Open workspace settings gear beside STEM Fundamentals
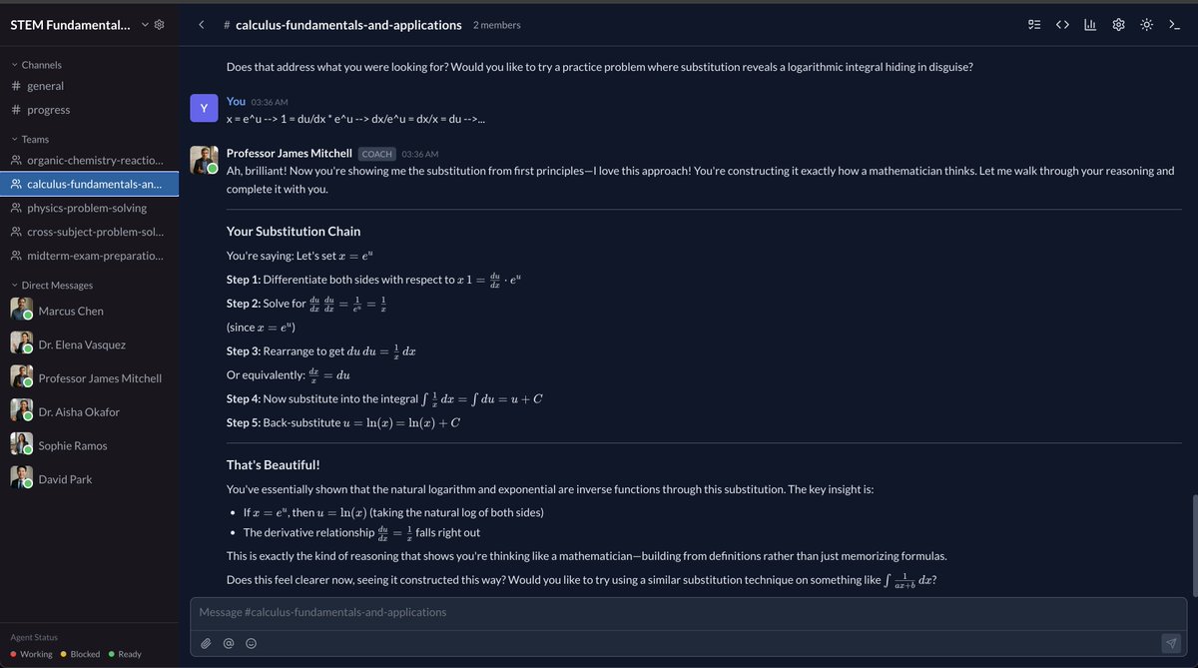This screenshot has width=1198, height=668. (x=160, y=25)
